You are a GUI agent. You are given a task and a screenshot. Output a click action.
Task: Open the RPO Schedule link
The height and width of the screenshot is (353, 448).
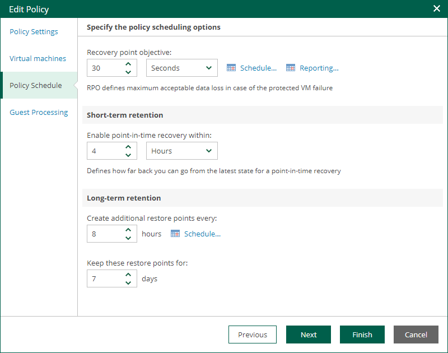pos(258,68)
